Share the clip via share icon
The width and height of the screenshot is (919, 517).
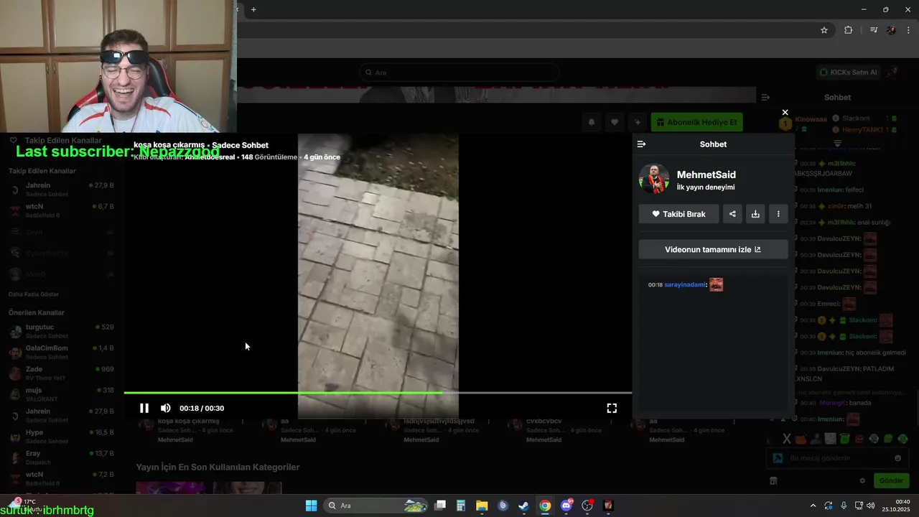point(732,214)
